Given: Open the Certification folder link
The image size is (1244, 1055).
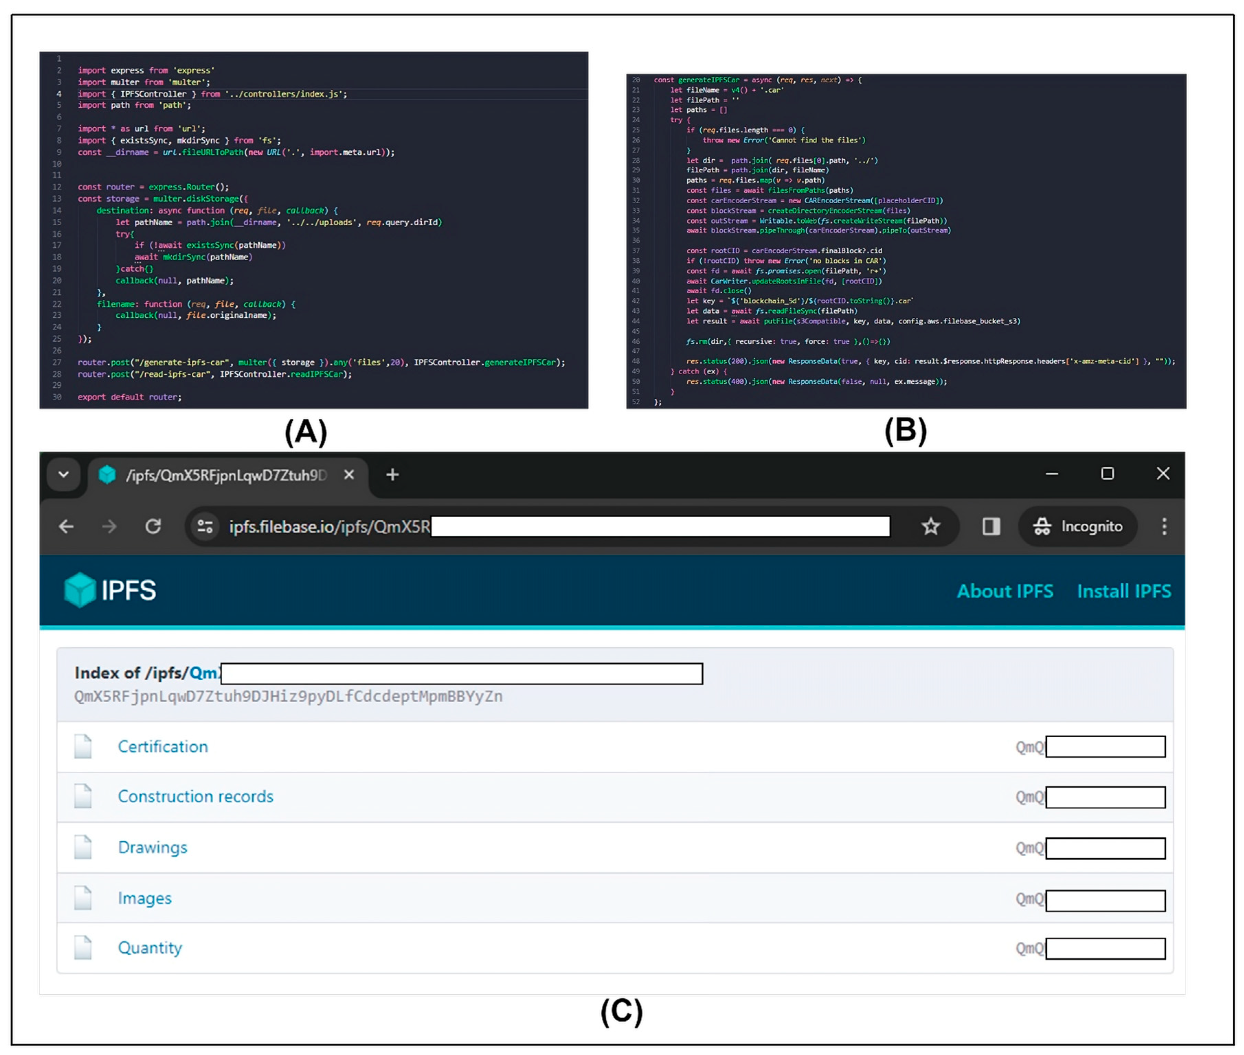Looking at the screenshot, I should [163, 746].
